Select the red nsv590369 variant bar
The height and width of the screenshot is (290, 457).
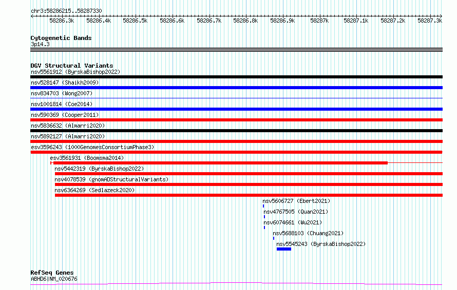[x=236, y=120]
